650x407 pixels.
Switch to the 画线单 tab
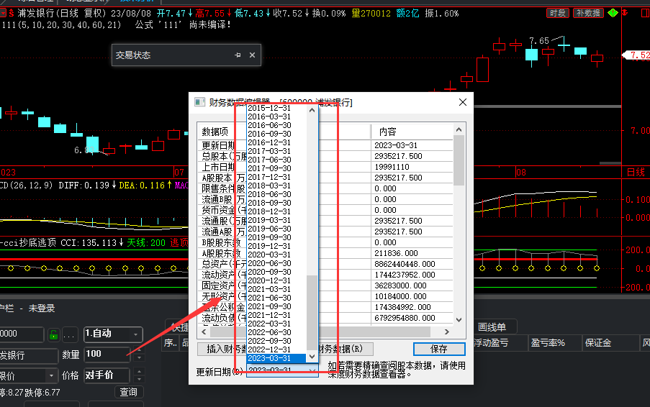tap(492, 327)
